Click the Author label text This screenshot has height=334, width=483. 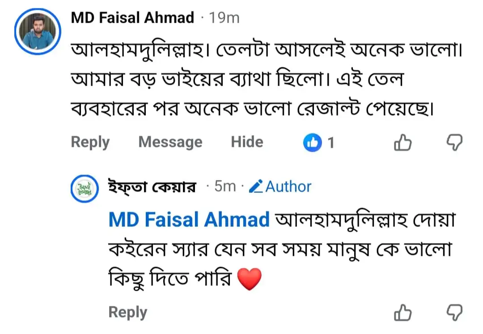tap(288, 186)
